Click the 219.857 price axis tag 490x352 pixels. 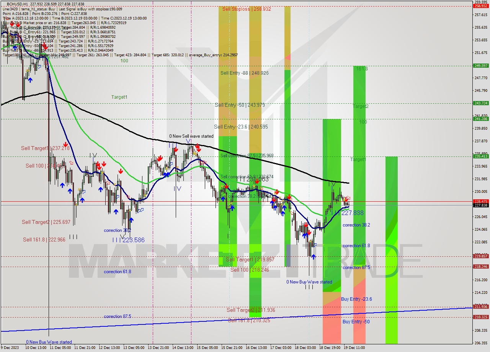pos(481,256)
